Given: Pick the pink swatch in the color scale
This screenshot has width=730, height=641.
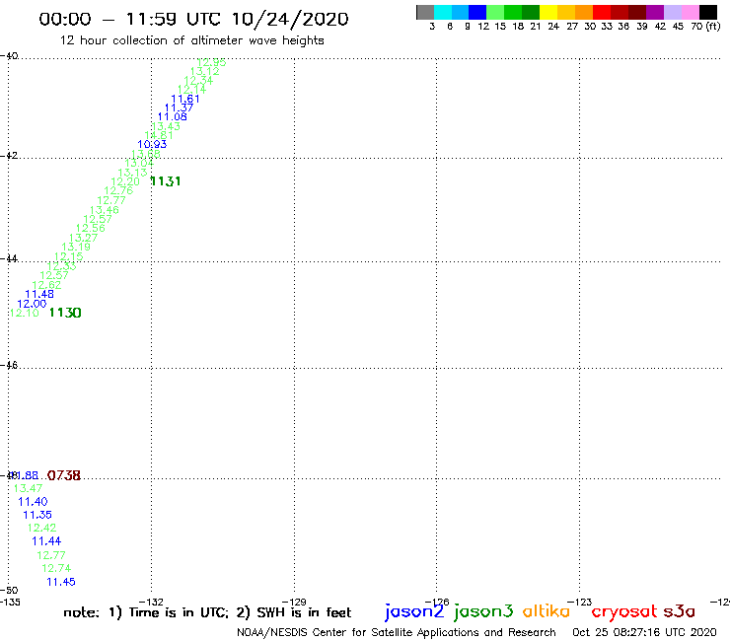Looking at the screenshot, I should click(690, 12).
